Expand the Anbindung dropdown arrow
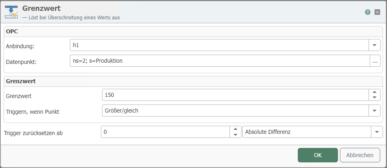 pyautogui.click(x=375, y=45)
